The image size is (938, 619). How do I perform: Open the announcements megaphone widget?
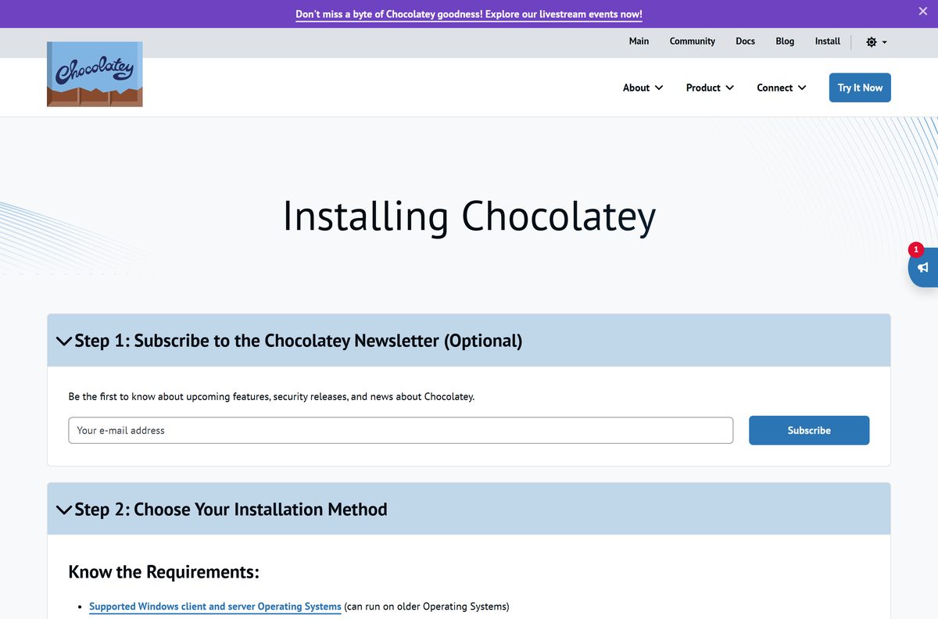click(x=923, y=267)
